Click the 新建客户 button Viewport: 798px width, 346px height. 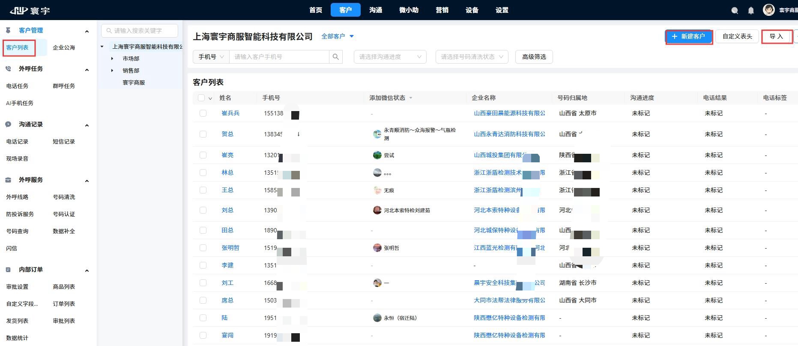[x=688, y=37]
